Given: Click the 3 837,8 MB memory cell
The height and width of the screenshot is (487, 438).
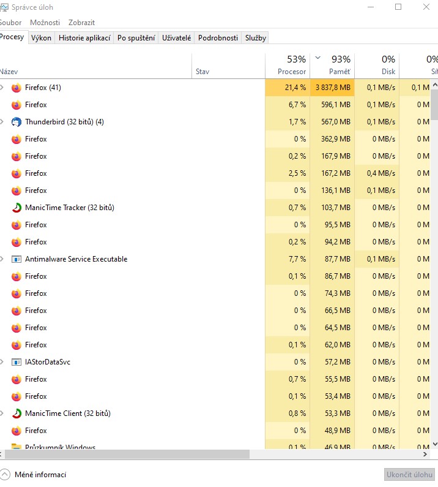Looking at the screenshot, I should pyautogui.click(x=332, y=88).
